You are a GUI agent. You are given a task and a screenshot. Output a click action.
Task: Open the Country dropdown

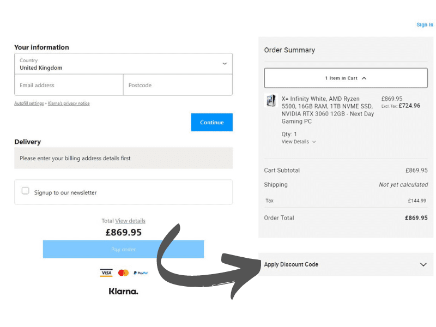(123, 64)
